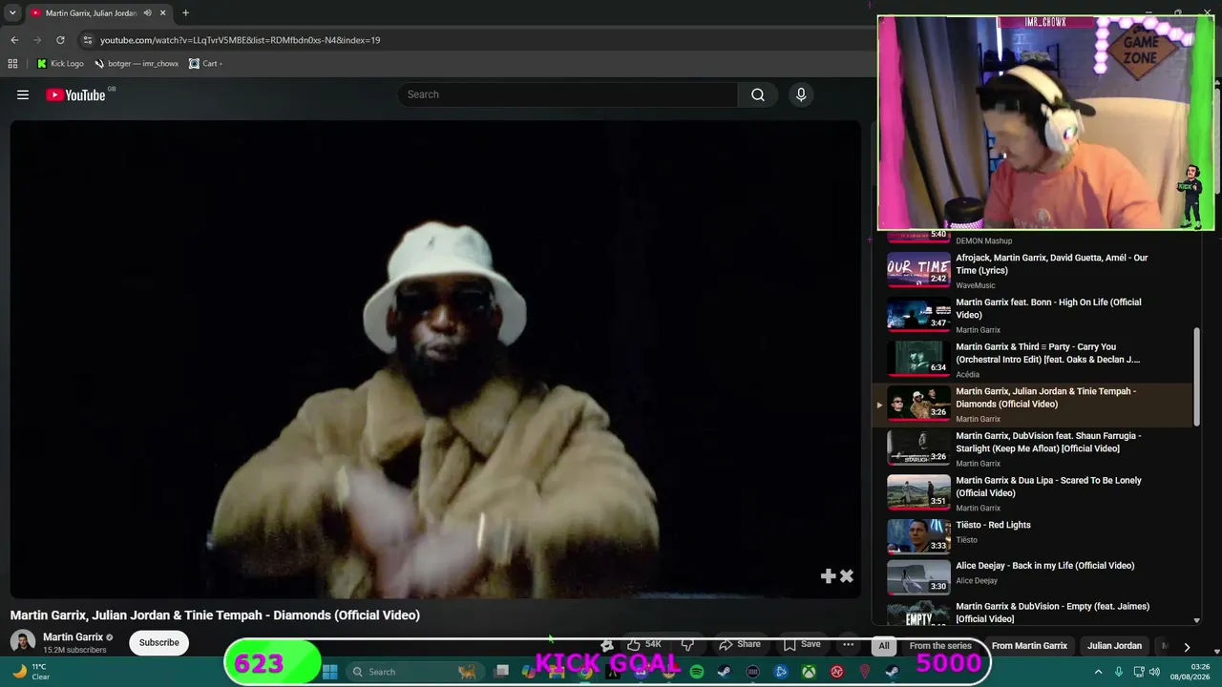This screenshot has width=1222, height=687.
Task: Open the Windows Start menu
Action: click(x=329, y=672)
